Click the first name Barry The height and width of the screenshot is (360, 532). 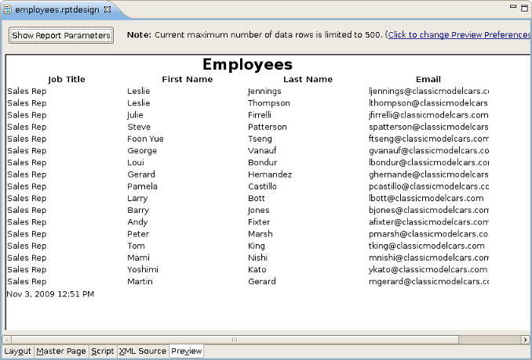click(x=138, y=211)
